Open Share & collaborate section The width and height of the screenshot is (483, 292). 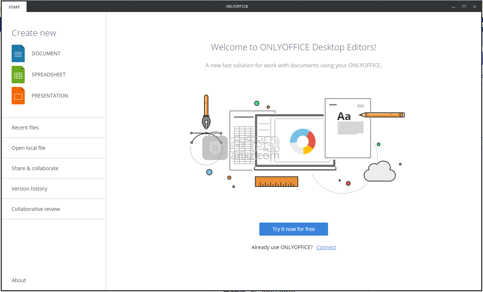click(54, 168)
